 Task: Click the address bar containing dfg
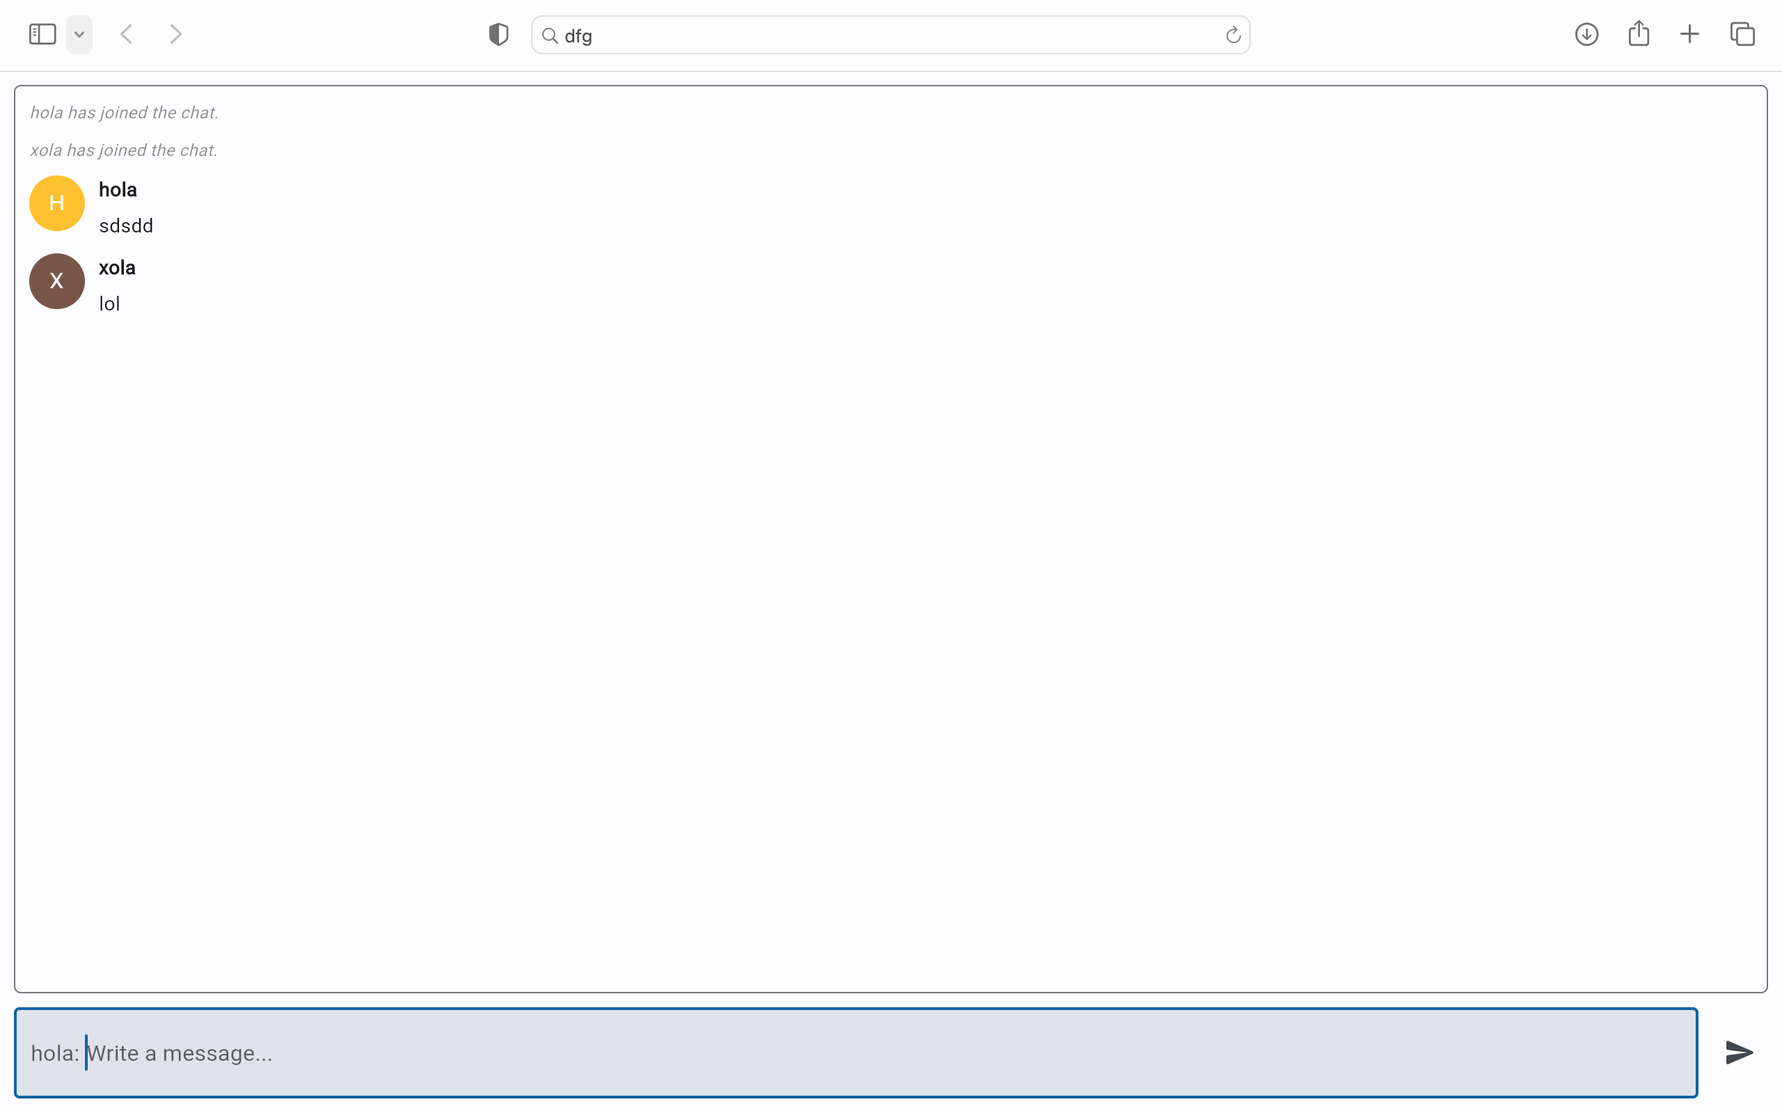[x=881, y=36]
